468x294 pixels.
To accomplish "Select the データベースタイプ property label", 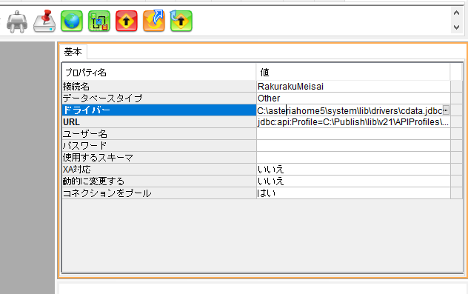I will coord(159,98).
